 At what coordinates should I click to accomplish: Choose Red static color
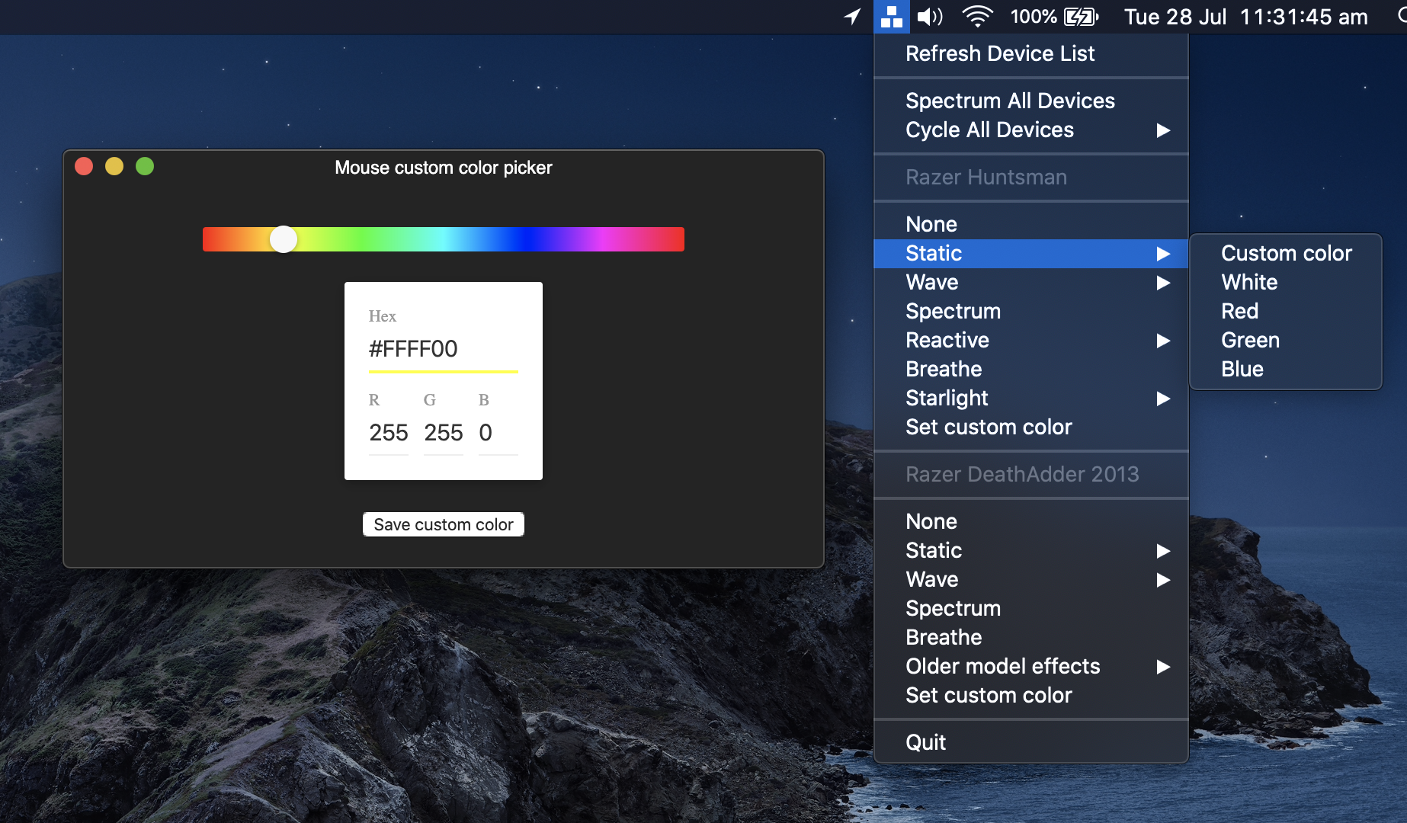pos(1286,311)
